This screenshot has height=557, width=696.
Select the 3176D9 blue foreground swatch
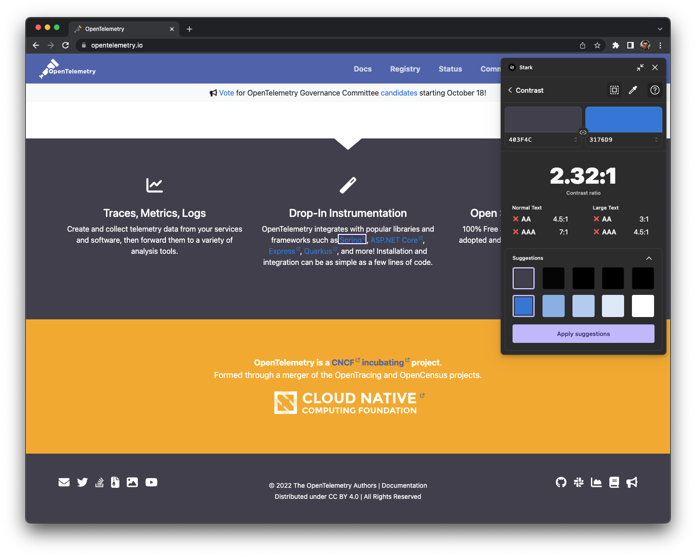(x=624, y=120)
